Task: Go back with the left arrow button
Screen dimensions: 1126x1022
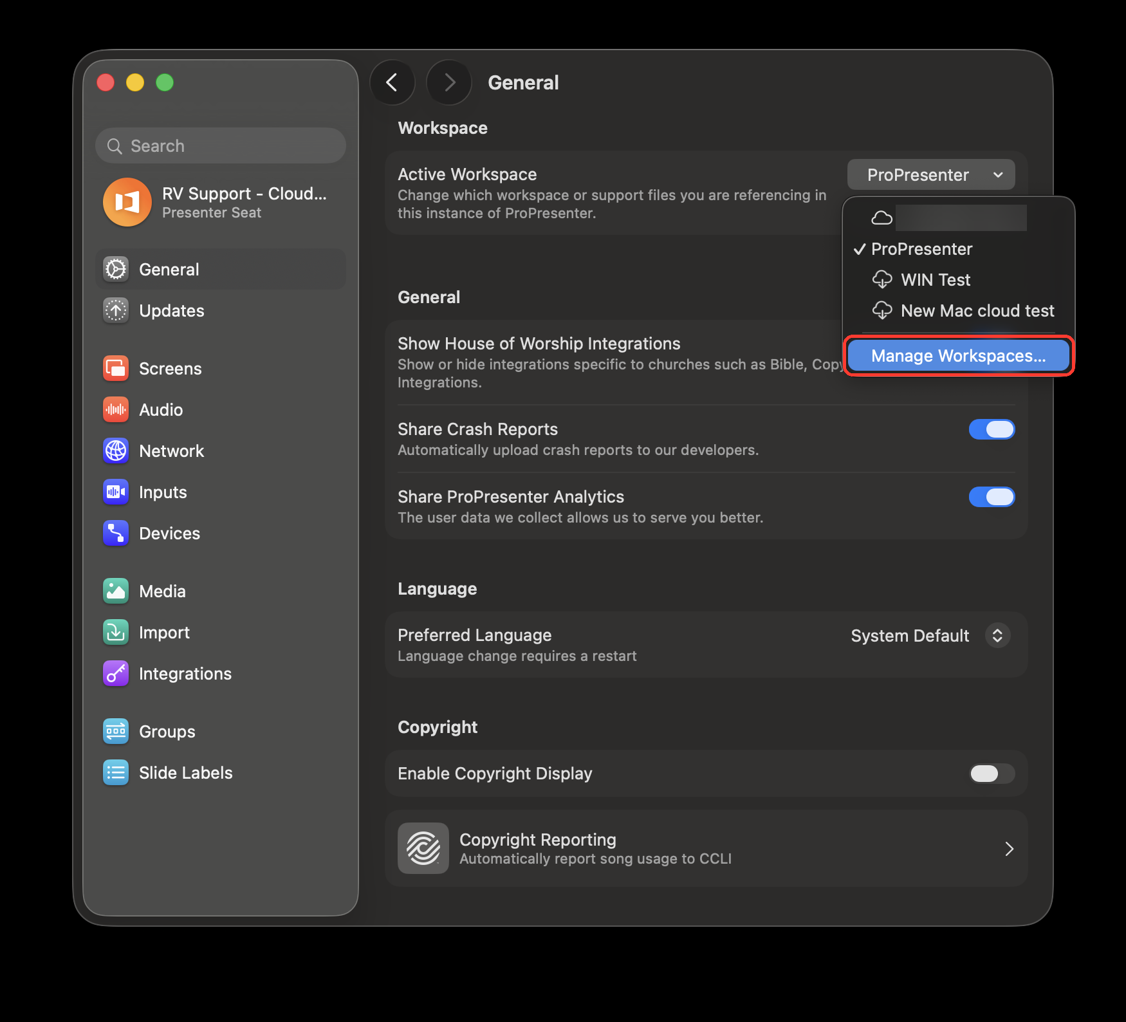Action: point(392,82)
